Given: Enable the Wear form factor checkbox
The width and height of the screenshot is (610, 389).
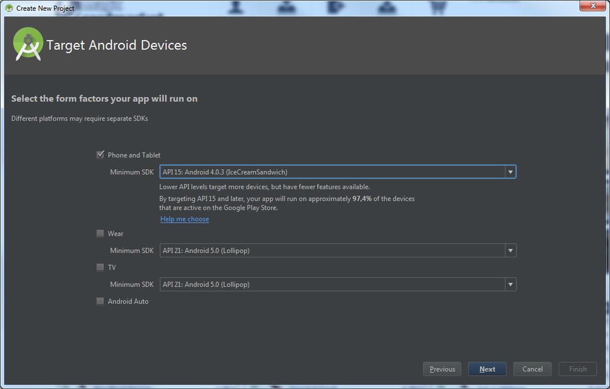Looking at the screenshot, I should tap(100, 233).
